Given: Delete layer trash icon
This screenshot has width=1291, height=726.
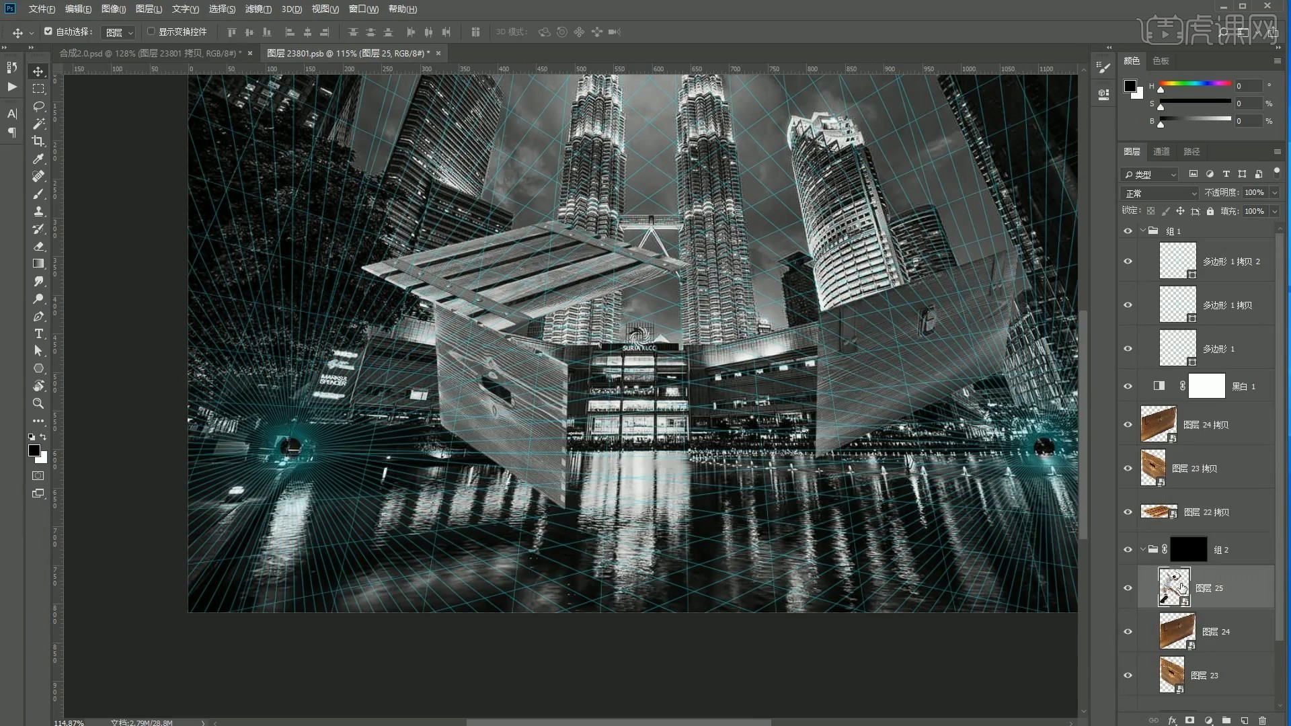Looking at the screenshot, I should coord(1262,720).
